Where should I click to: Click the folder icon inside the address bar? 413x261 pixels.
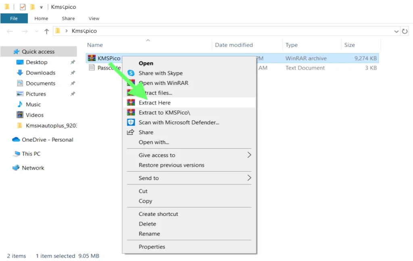pos(57,31)
